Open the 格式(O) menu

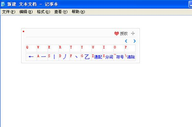(43, 12)
